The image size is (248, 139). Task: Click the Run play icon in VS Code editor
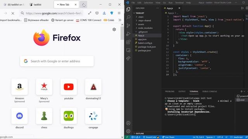click(x=242, y=8)
